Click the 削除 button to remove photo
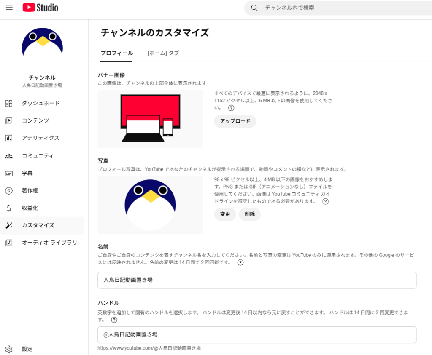This screenshot has height=355, width=432. pyautogui.click(x=250, y=214)
